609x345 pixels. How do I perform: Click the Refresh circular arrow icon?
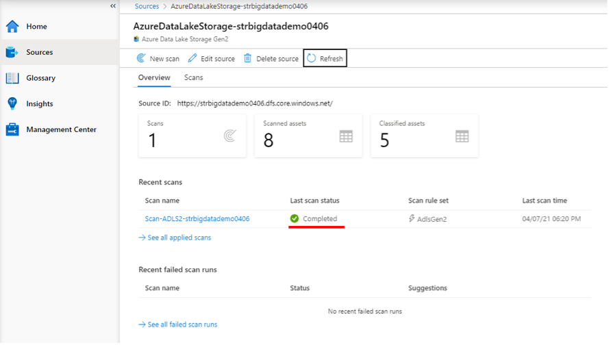[x=312, y=58]
